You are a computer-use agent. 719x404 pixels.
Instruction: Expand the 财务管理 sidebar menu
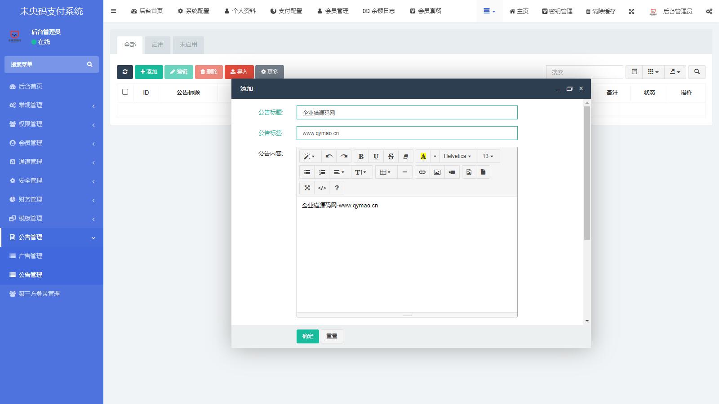(52, 199)
